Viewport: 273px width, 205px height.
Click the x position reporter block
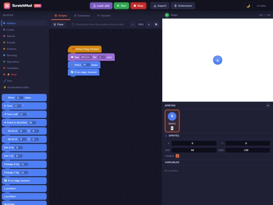pos(24,189)
